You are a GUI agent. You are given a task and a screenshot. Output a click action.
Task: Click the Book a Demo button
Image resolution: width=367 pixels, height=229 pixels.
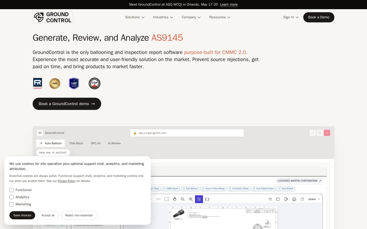[x=319, y=17]
